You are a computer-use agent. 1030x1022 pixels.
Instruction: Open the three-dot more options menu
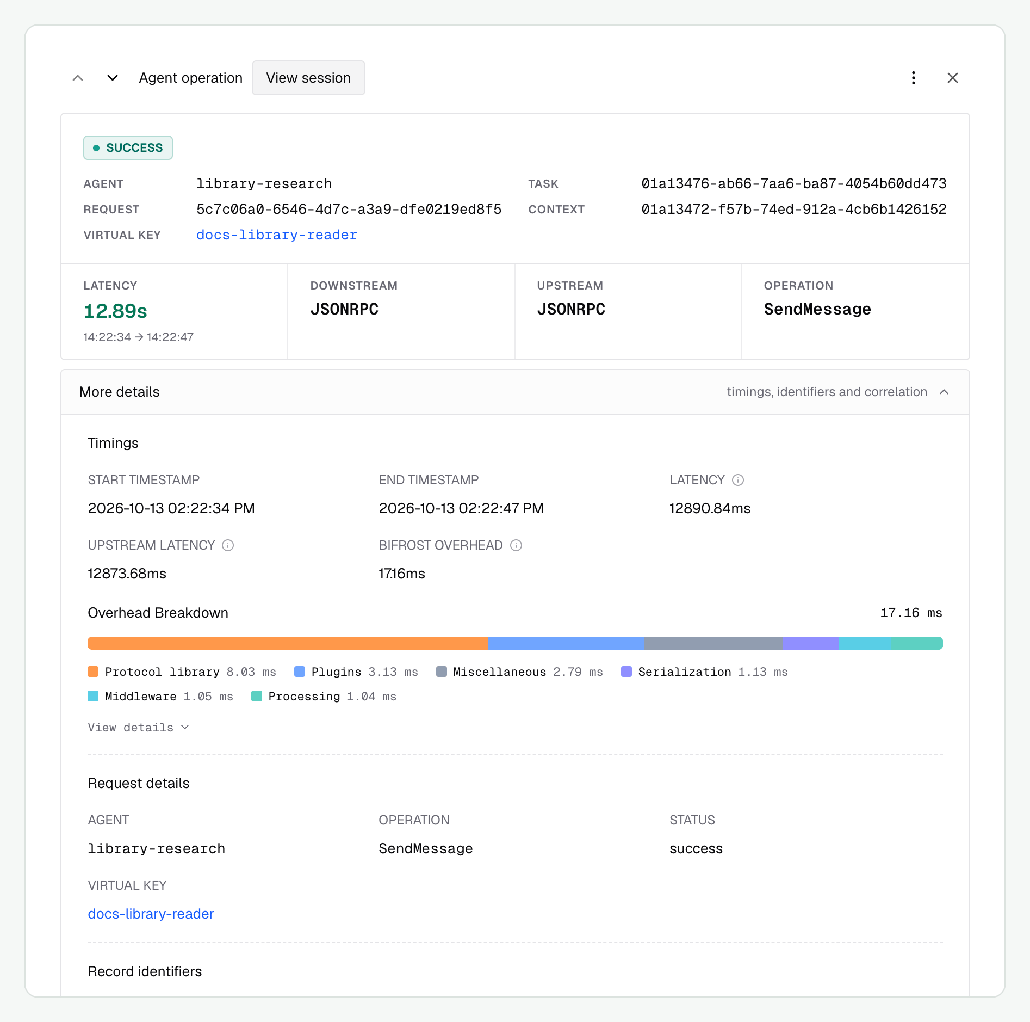914,78
